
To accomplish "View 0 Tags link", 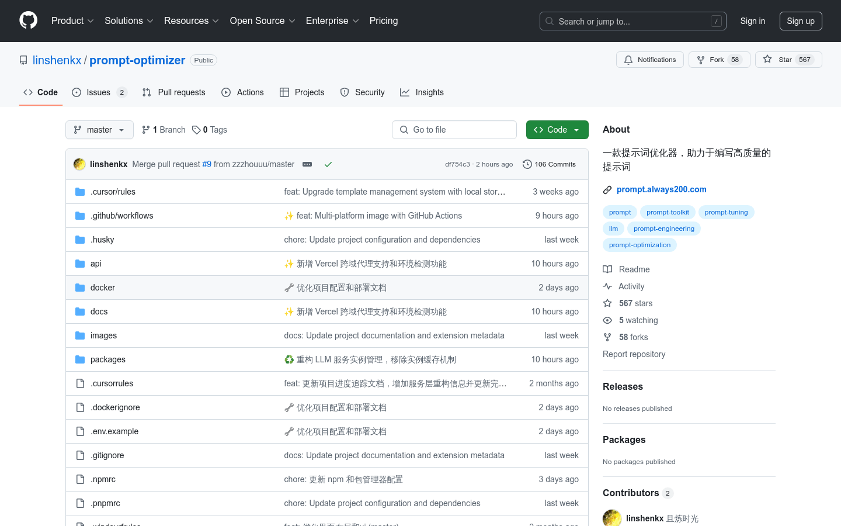I will click(x=210, y=130).
